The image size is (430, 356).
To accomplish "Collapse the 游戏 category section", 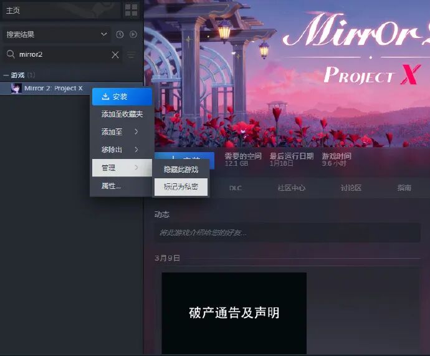I will click(6, 75).
